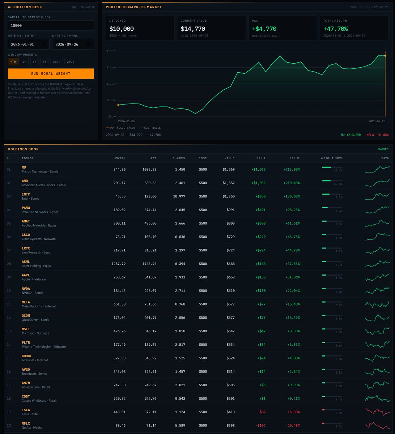Open the COST path sparkline
395x434 pixels.
pos(377,398)
